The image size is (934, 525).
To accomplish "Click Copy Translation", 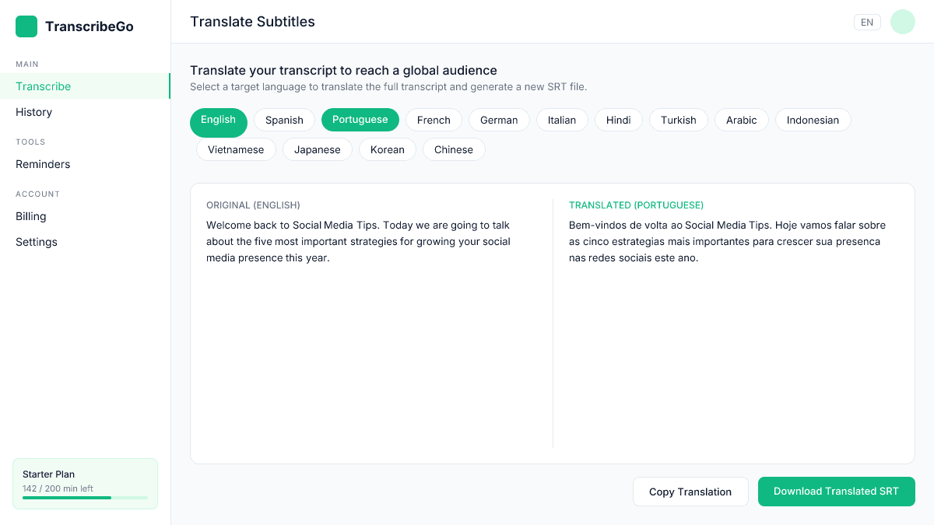I will coord(690,492).
